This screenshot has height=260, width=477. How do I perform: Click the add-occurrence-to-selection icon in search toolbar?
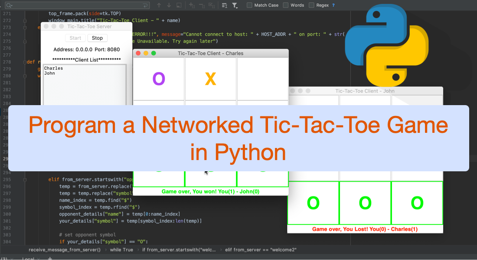[x=192, y=5]
